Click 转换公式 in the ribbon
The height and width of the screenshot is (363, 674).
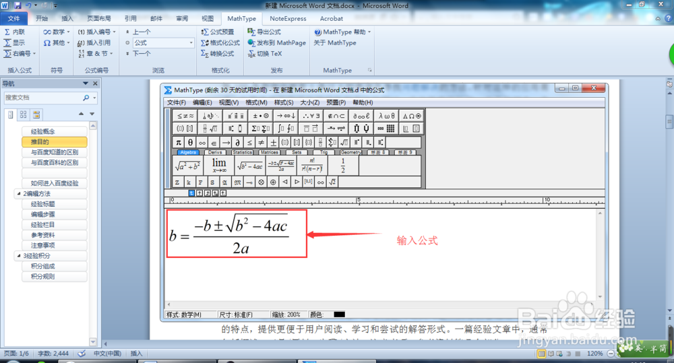click(218, 53)
